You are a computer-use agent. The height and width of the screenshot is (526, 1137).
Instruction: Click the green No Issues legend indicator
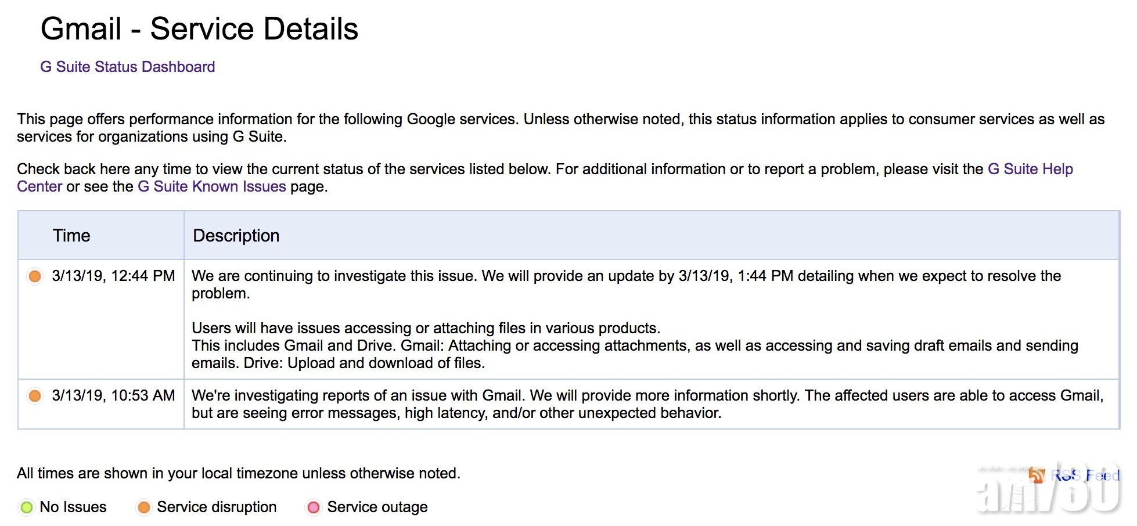tap(26, 507)
